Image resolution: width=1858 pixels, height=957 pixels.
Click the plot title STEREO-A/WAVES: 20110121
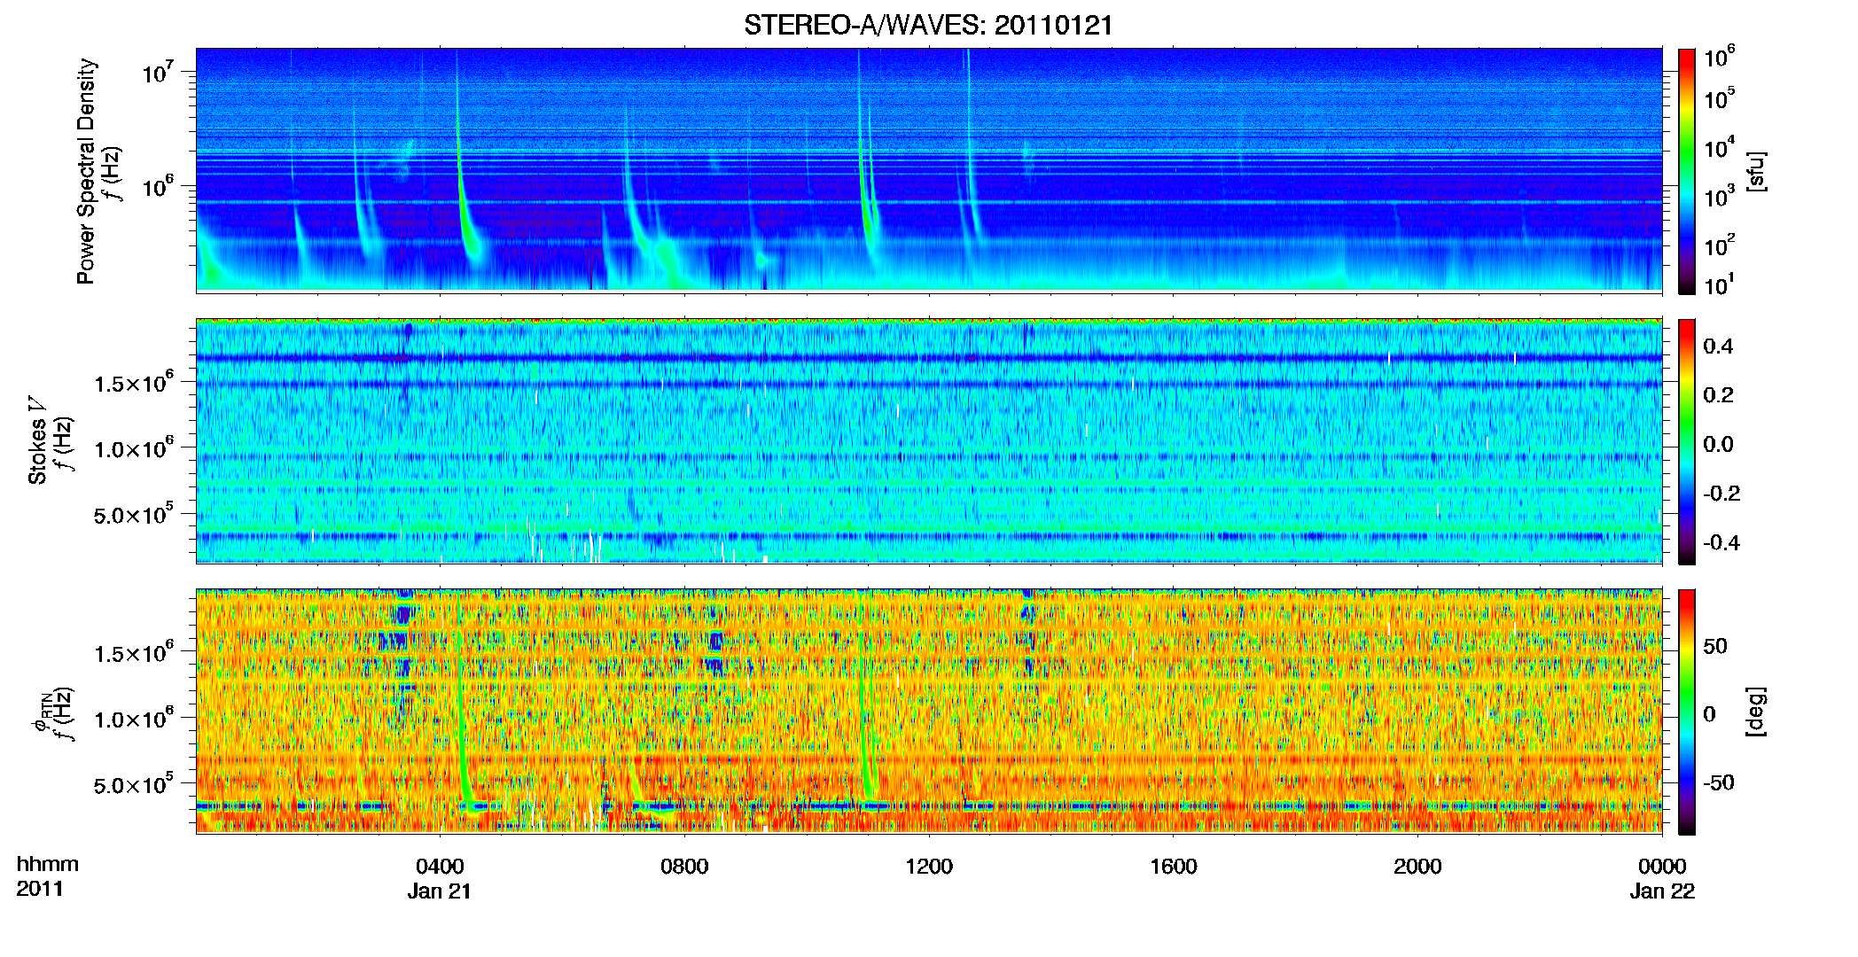coord(928,25)
